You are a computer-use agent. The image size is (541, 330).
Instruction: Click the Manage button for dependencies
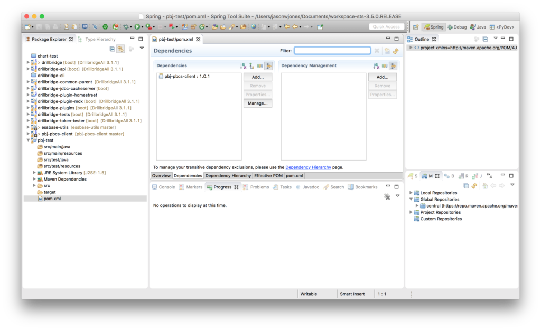(x=257, y=103)
